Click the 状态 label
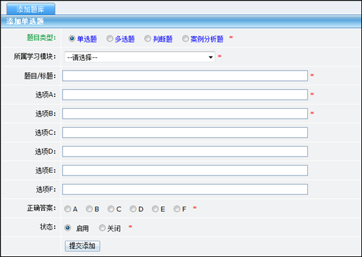This screenshot has height=257, width=362. 48,227
